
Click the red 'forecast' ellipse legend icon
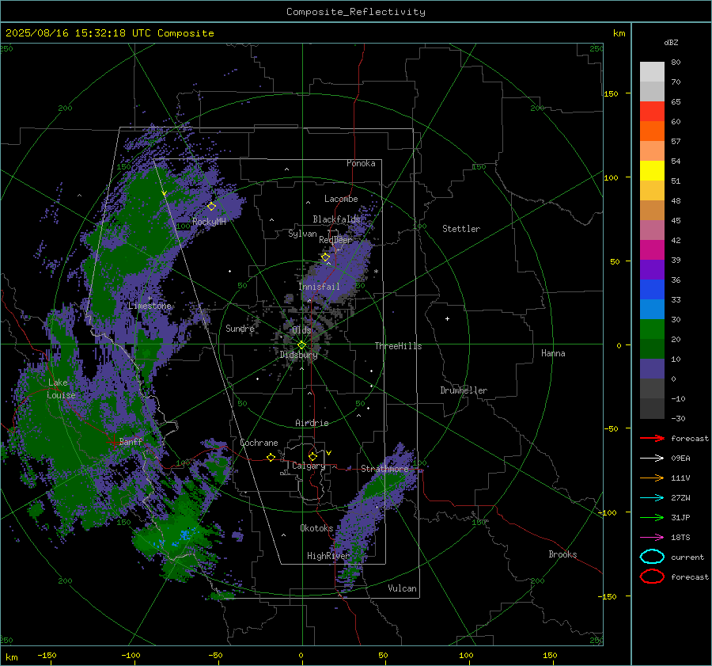pos(652,577)
